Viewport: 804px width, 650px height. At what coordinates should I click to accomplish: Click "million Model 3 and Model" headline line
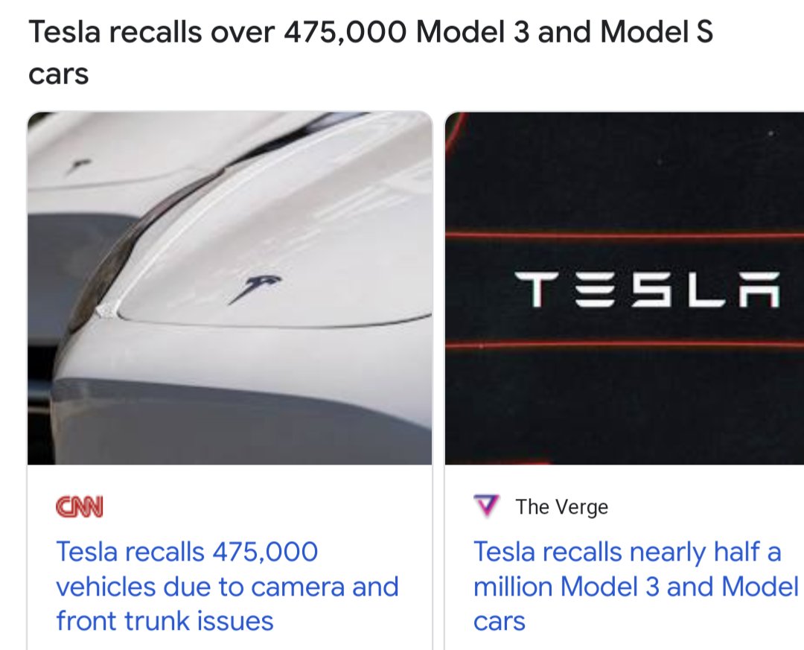tap(635, 586)
